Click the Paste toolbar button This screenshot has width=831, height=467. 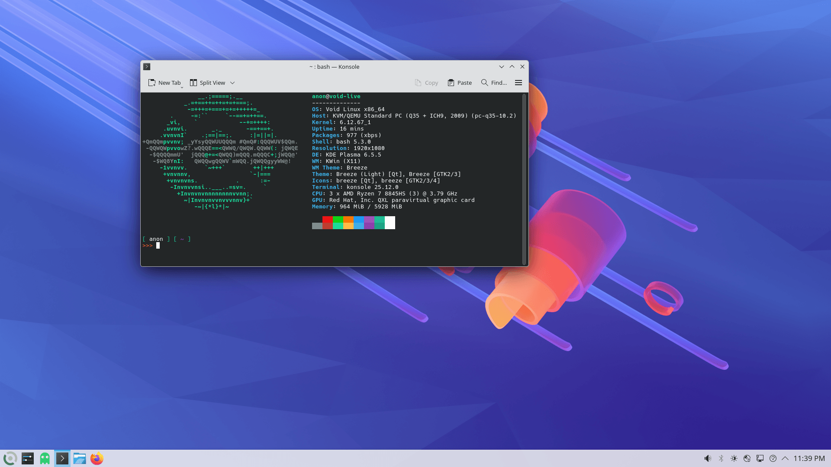[x=460, y=83]
